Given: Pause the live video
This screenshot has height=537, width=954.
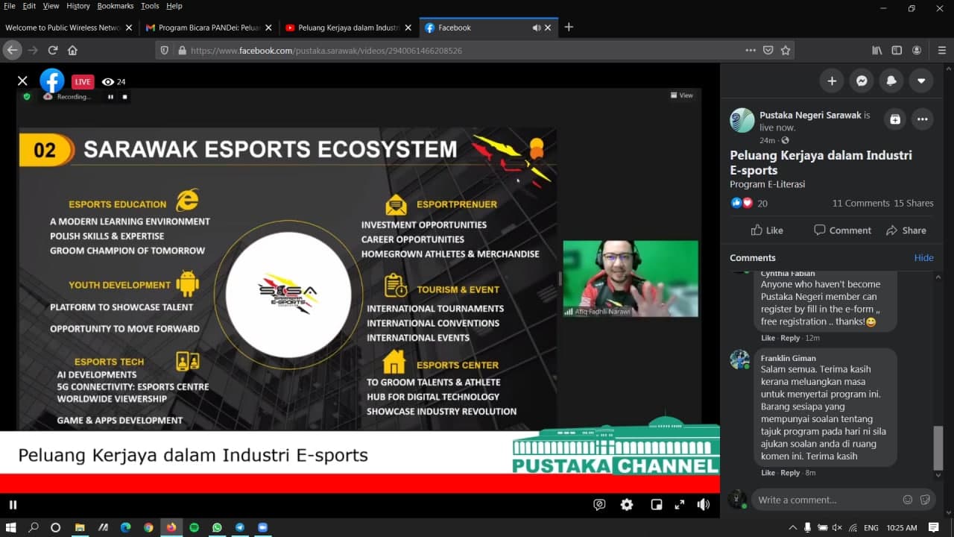Looking at the screenshot, I should coord(13,505).
